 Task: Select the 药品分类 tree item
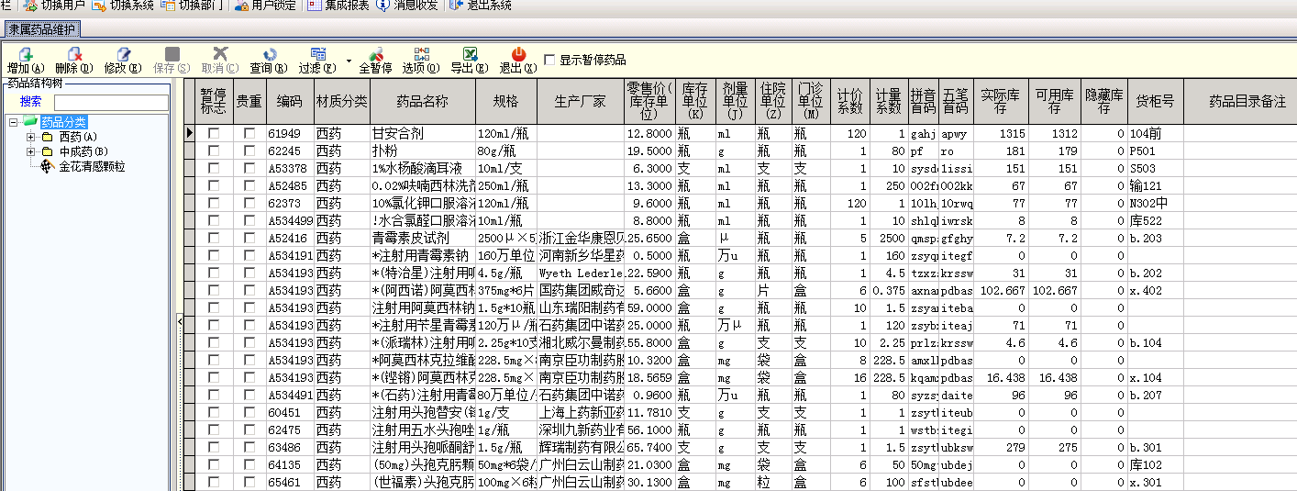click(x=63, y=122)
